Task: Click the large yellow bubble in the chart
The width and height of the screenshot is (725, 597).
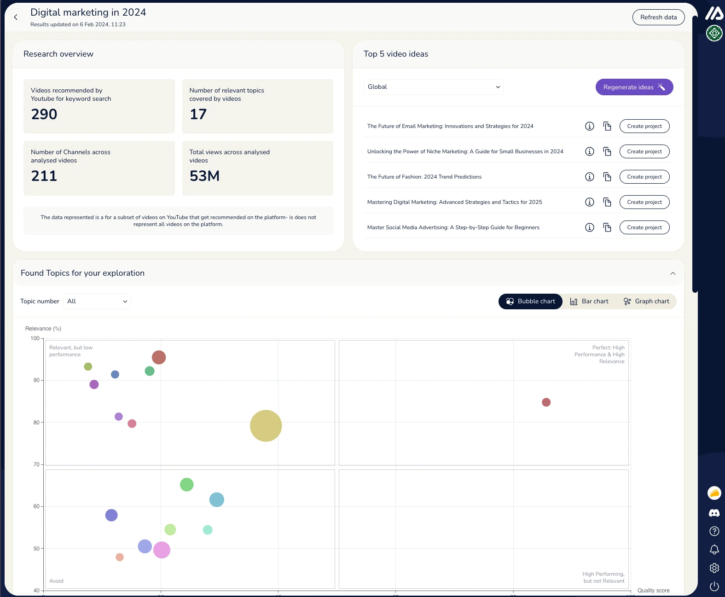Action: (266, 426)
